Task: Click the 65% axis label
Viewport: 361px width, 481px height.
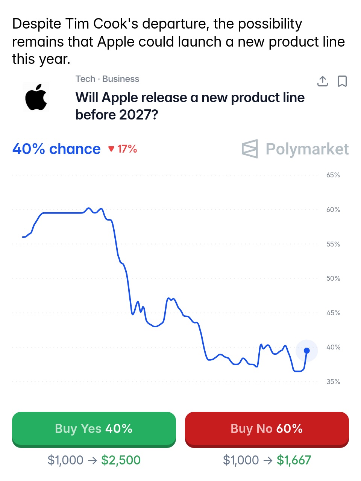Action: tap(333, 175)
